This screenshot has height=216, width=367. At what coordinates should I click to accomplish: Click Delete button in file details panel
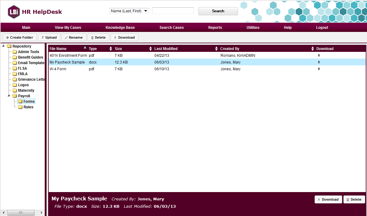pos(354,199)
